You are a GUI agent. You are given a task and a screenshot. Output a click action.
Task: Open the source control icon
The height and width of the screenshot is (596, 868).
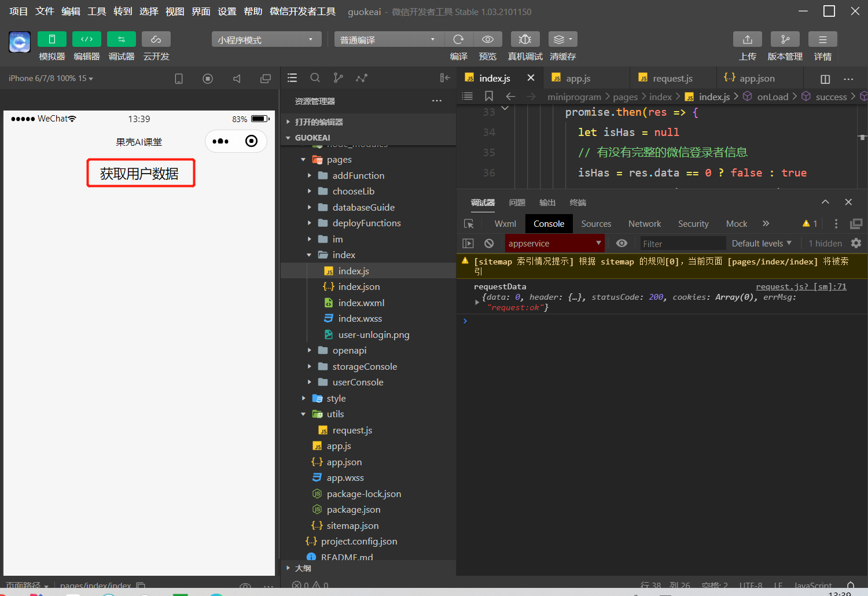339,78
